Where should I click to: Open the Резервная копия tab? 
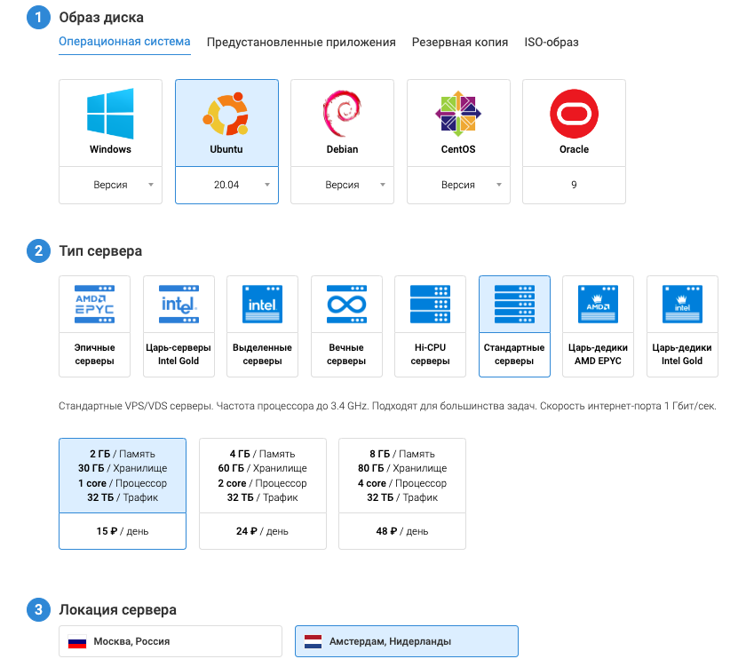(460, 42)
